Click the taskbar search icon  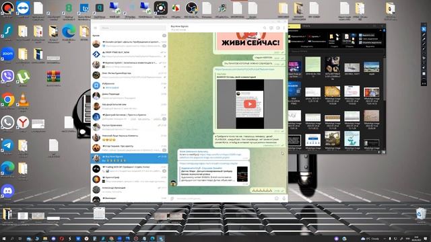tap(12, 239)
